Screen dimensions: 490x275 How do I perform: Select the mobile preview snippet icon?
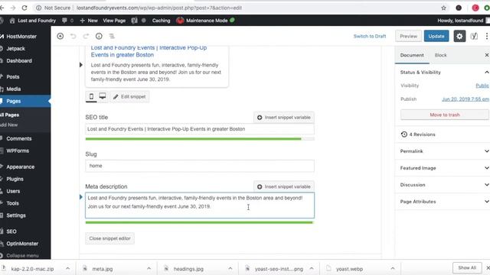[x=91, y=96]
